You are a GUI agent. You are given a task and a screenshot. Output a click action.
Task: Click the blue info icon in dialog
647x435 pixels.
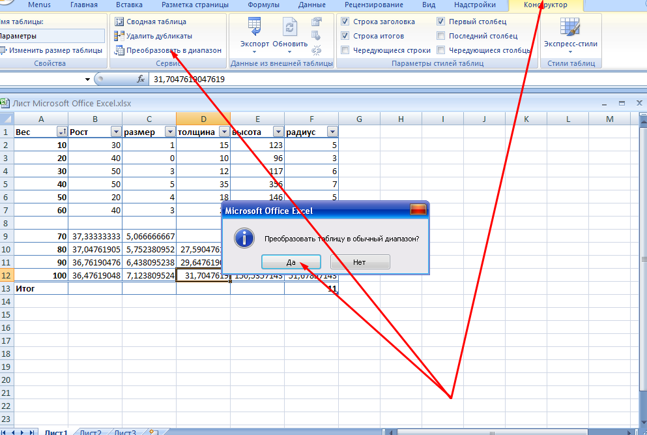point(244,238)
